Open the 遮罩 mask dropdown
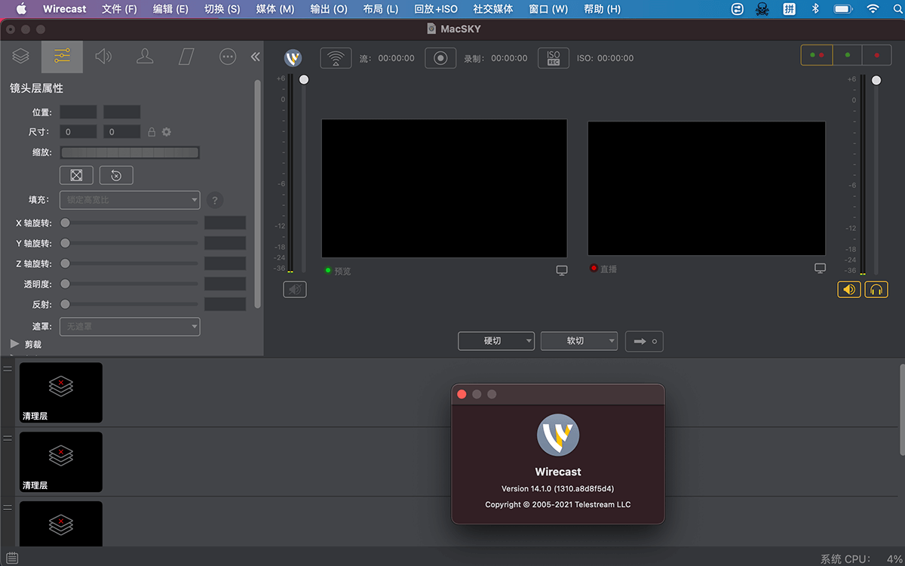Viewport: 905px width, 566px height. coord(130,327)
